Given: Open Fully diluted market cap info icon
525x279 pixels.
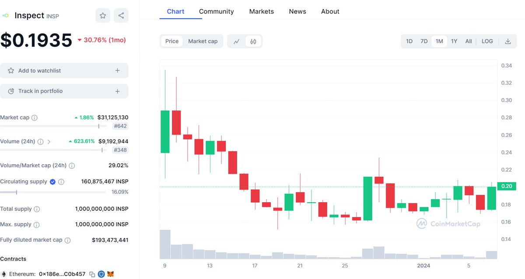Looking at the screenshot, I should click(67, 240).
